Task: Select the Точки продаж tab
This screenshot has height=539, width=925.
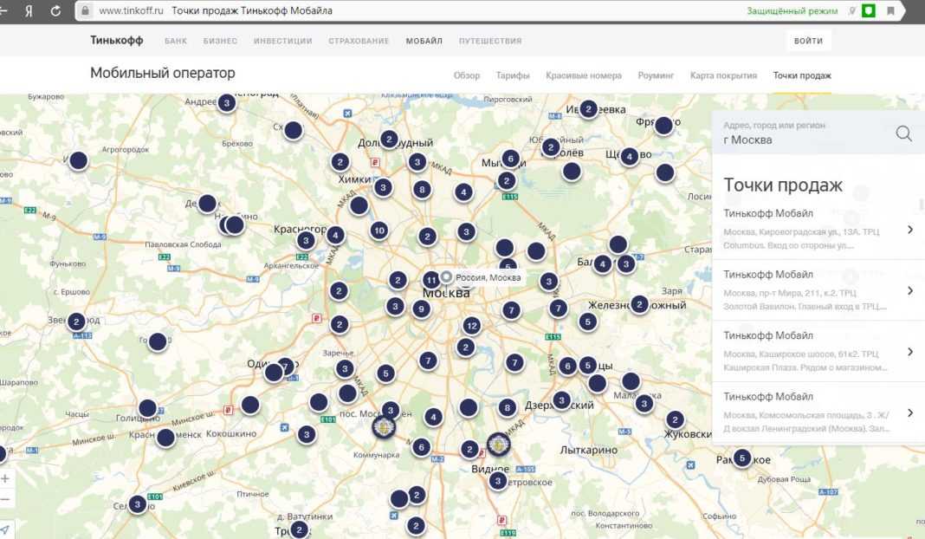Action: tap(802, 75)
